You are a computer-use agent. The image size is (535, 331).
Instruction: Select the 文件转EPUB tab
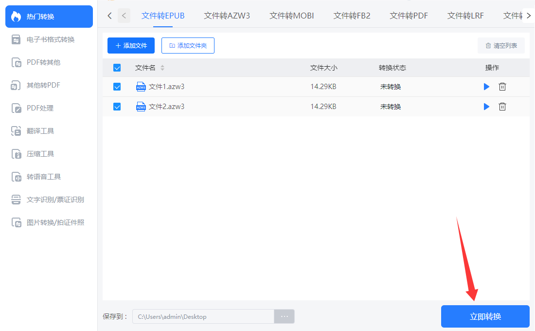163,16
